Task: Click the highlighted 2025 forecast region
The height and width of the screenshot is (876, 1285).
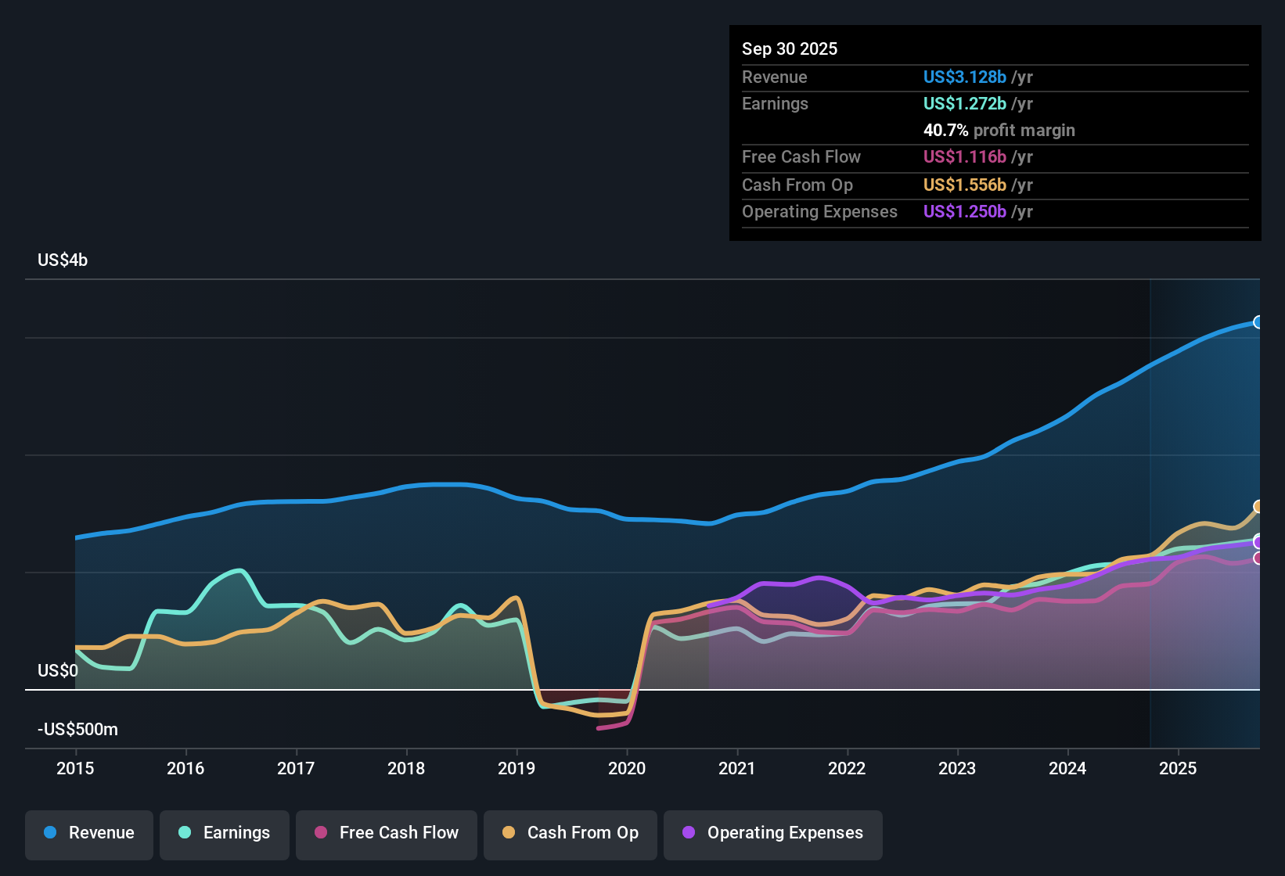Action: point(1205,469)
